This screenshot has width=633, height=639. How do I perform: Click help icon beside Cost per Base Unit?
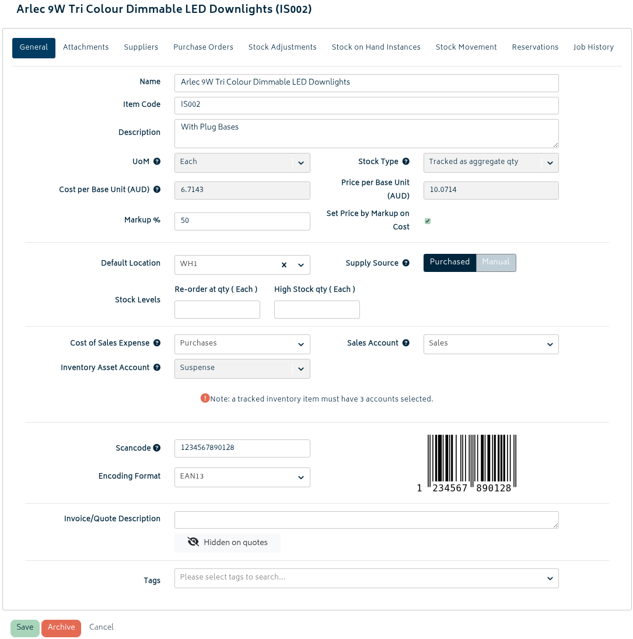(x=157, y=190)
